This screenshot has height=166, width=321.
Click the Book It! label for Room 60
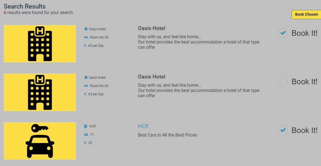(x=304, y=81)
